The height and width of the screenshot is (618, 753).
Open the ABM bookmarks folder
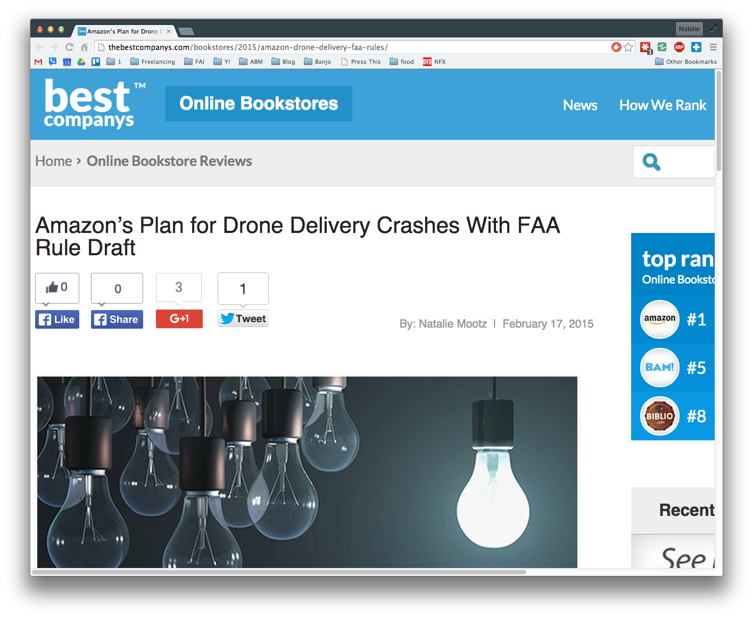[251, 62]
